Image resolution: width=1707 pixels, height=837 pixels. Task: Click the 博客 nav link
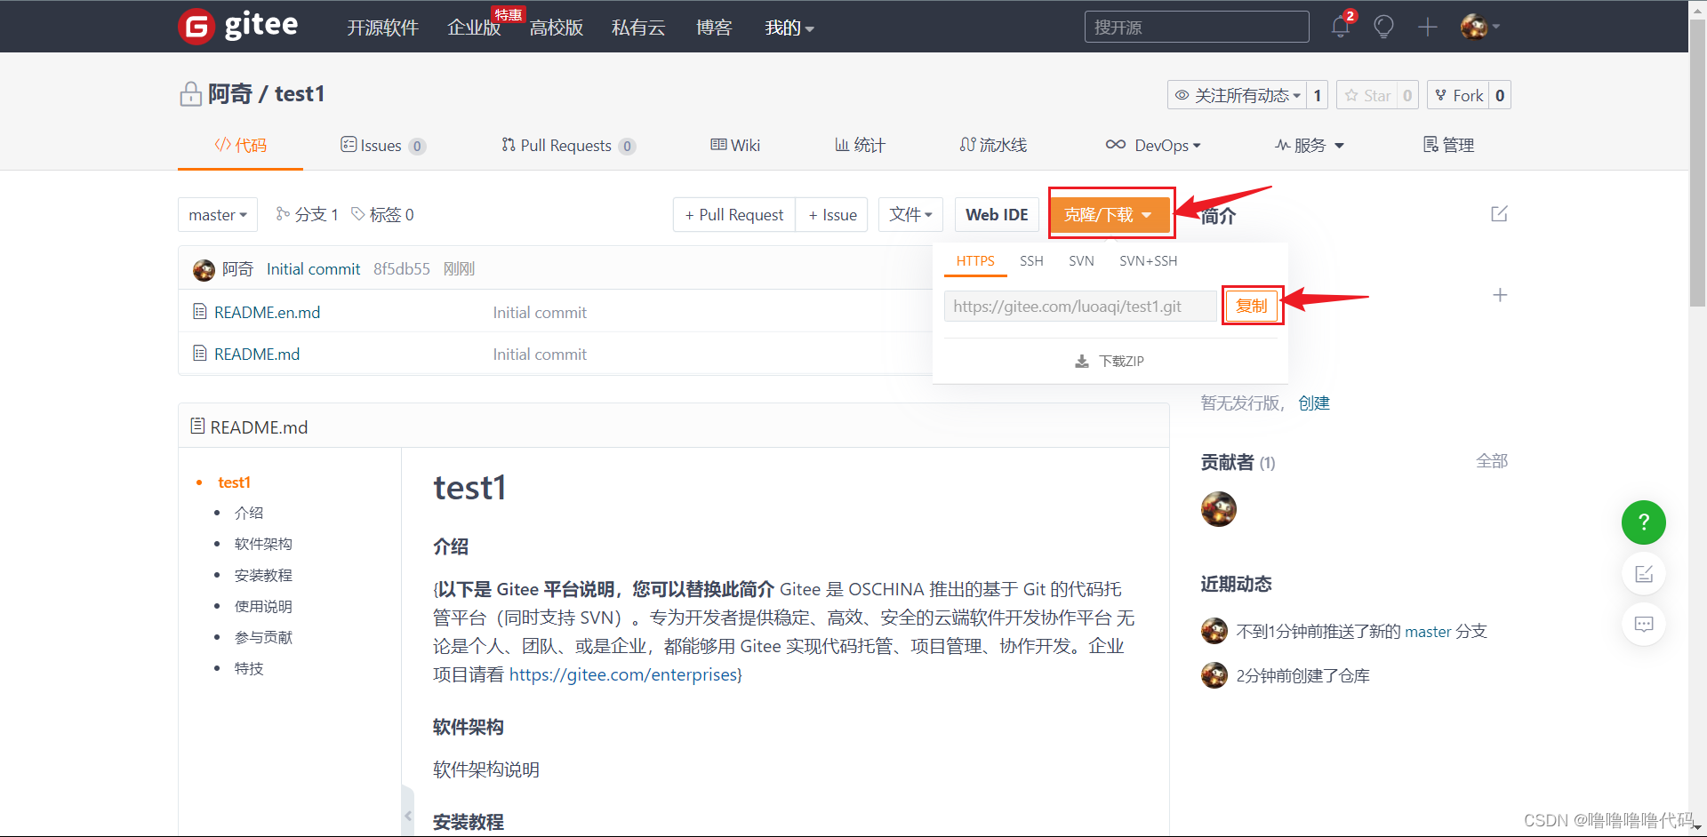[x=714, y=28]
